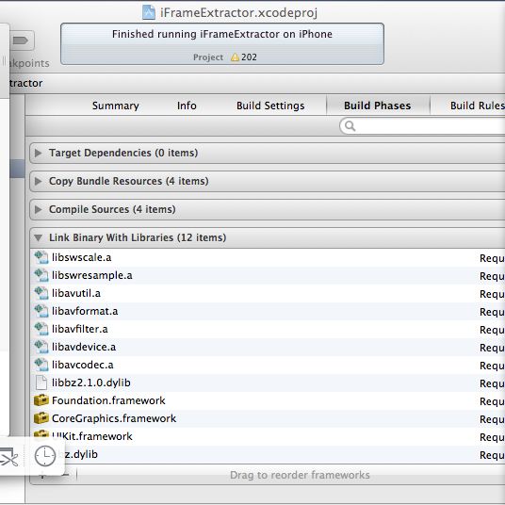
Task: Select libavutil.a row
Action: [268, 293]
